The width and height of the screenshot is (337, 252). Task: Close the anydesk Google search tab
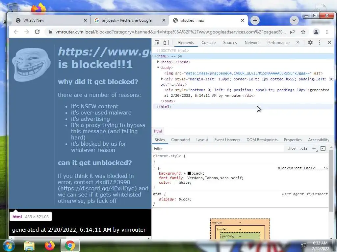(164, 20)
